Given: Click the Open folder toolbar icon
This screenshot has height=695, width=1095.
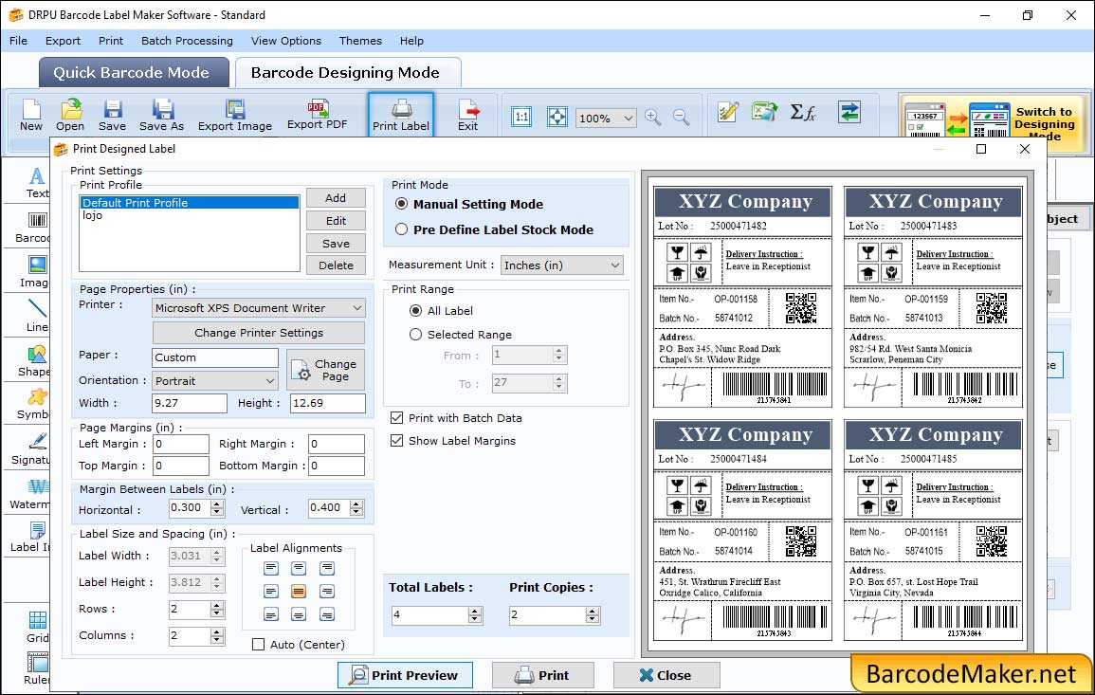Looking at the screenshot, I should coord(70,116).
